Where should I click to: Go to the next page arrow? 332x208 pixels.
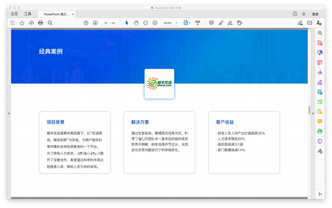click(x=95, y=23)
